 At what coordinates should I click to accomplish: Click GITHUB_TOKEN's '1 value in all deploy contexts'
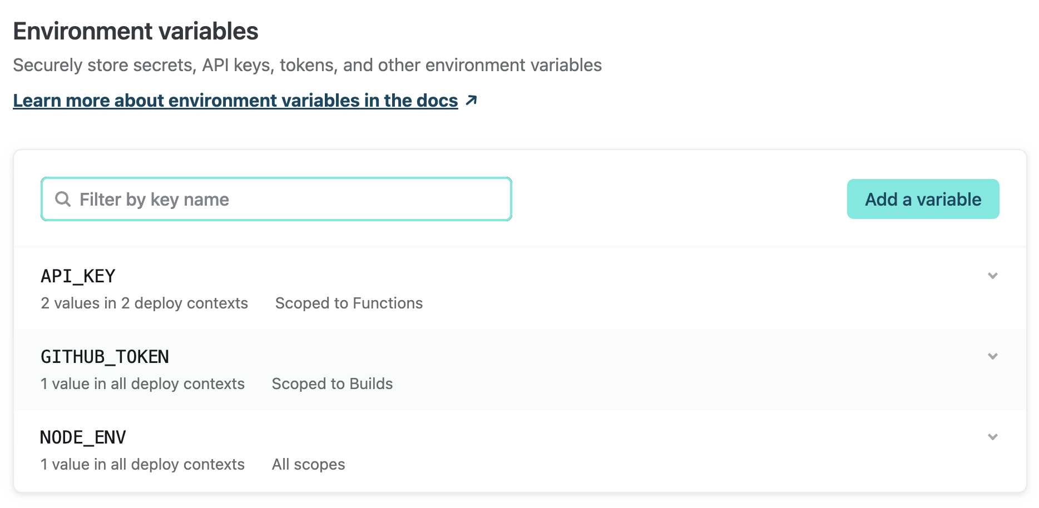click(x=142, y=384)
